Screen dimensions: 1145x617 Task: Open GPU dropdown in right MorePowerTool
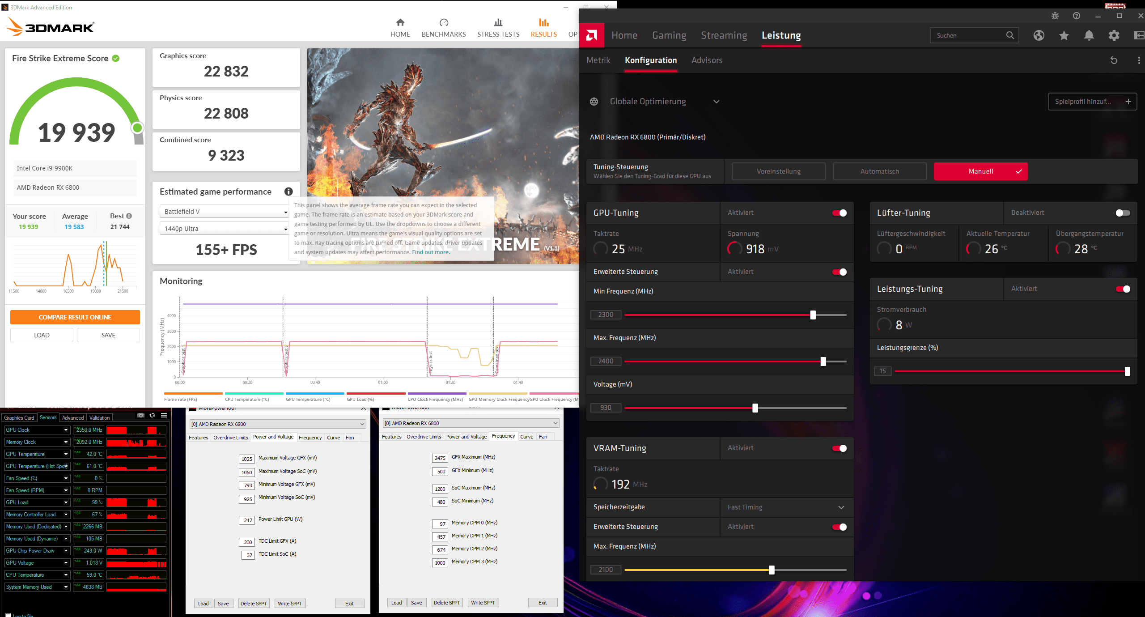pos(471,423)
